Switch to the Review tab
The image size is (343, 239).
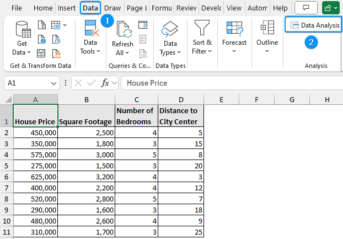(186, 8)
